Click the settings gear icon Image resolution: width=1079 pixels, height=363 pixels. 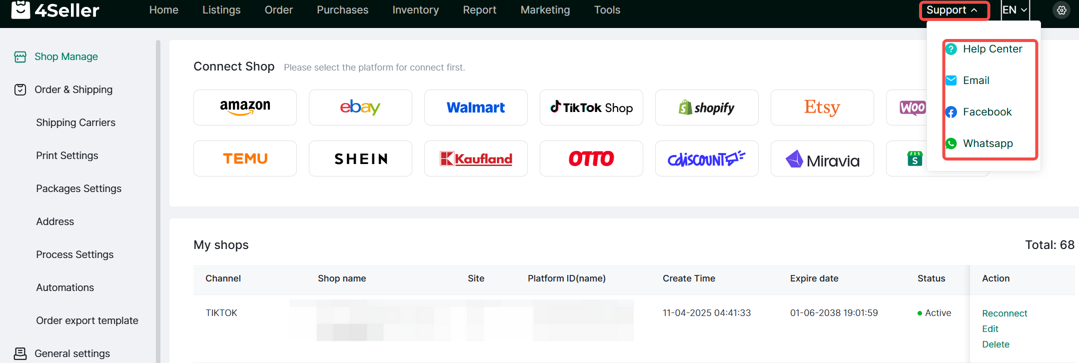[1062, 10]
